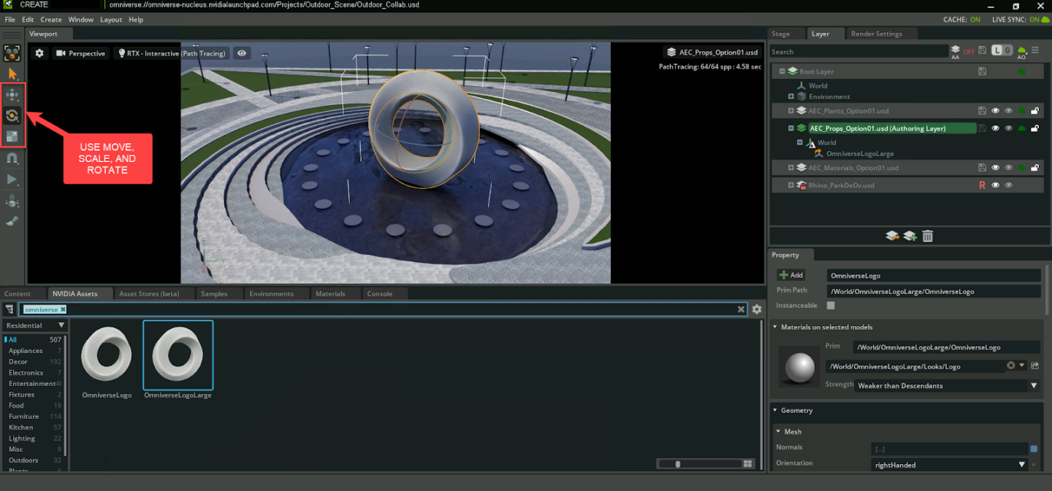Select the Move tool in left toolbar
The width and height of the screenshot is (1052, 491).
tap(12, 95)
